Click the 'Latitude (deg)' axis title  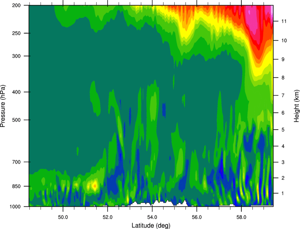pos(151,225)
